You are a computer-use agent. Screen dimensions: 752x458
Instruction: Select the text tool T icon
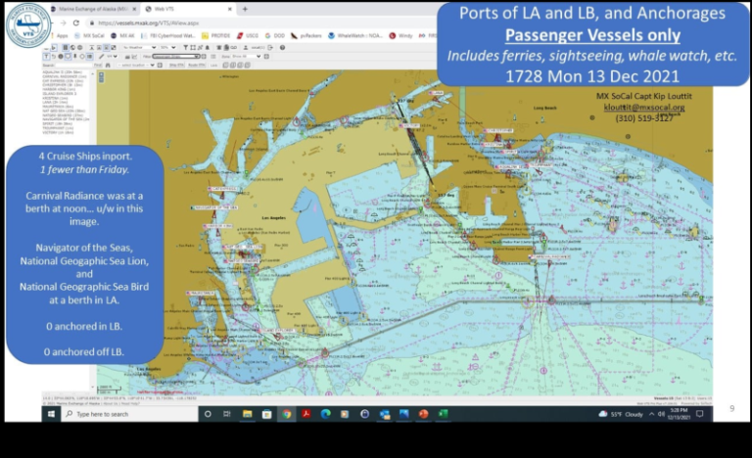(x=46, y=56)
